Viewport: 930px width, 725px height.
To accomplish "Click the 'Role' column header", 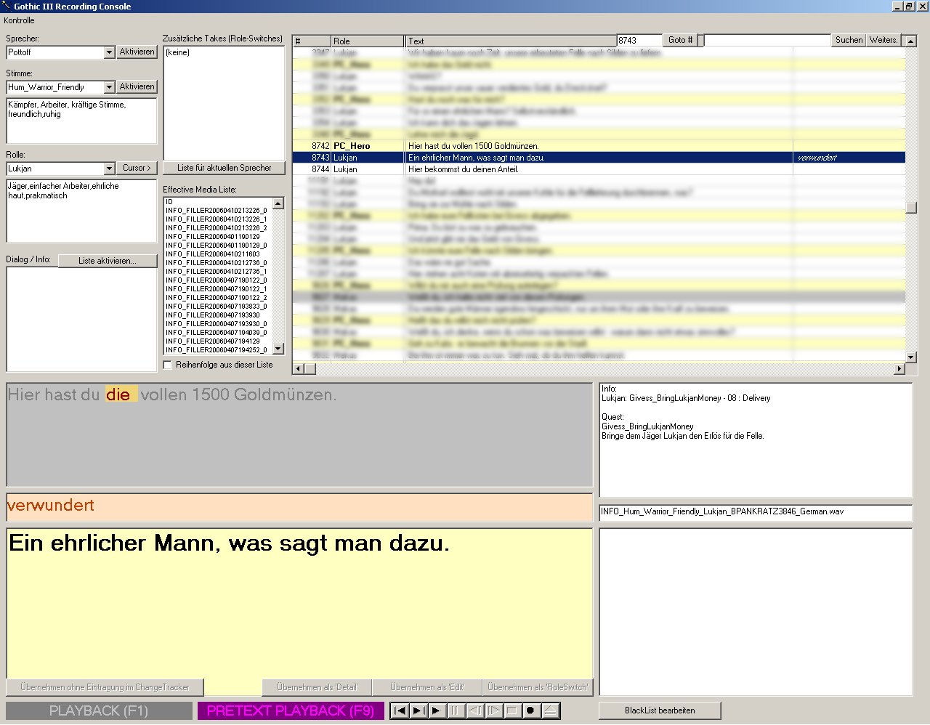I will (x=368, y=41).
